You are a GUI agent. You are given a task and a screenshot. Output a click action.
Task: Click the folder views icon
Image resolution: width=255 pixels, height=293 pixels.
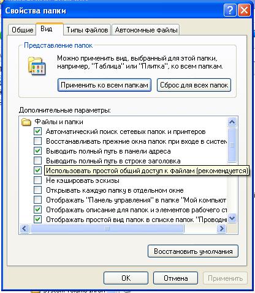pos(37,65)
